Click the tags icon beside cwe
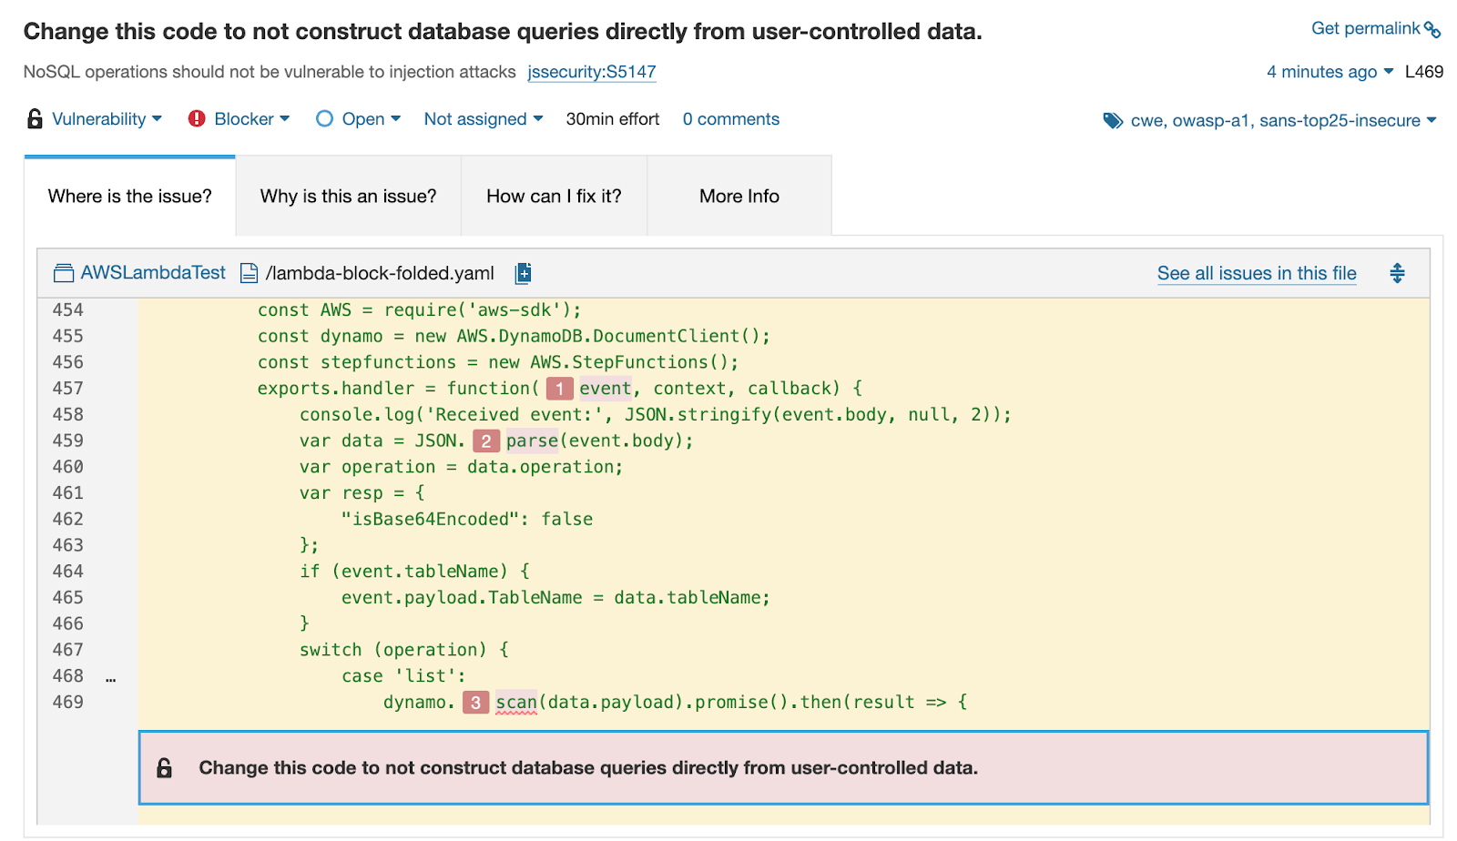Screen dimensions: 1457x841 (x=1113, y=120)
